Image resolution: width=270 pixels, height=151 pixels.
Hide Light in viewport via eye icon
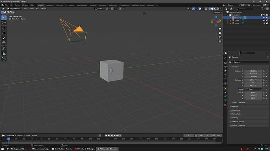tap(264, 23)
